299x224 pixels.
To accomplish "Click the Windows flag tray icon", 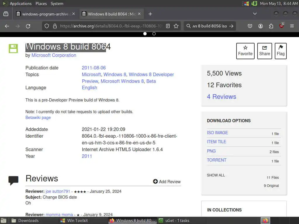I will pyautogui.click(x=246, y=3).
